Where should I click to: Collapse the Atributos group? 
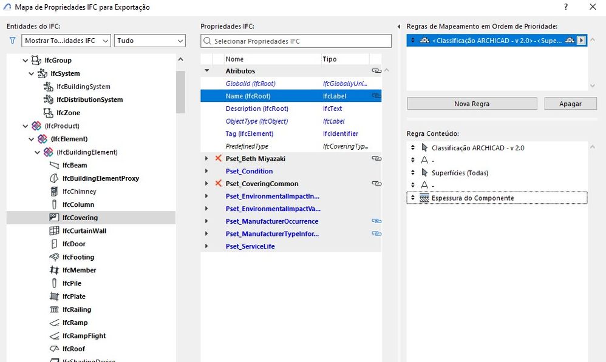[207, 71]
